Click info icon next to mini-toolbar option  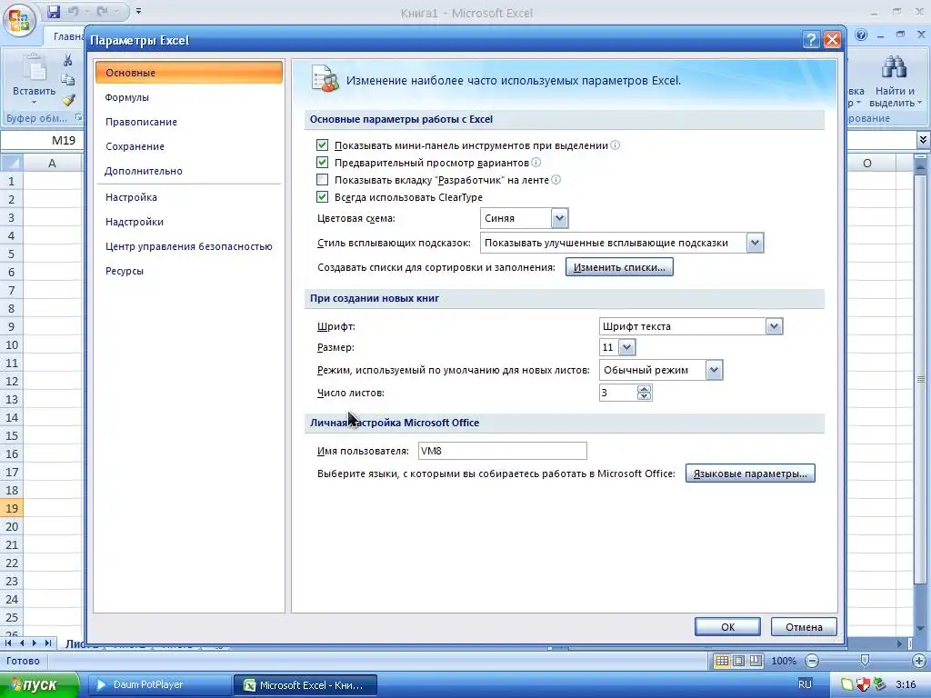pyautogui.click(x=616, y=145)
